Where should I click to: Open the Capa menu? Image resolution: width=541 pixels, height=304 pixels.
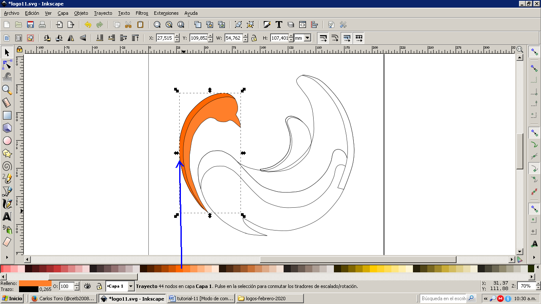(x=63, y=13)
